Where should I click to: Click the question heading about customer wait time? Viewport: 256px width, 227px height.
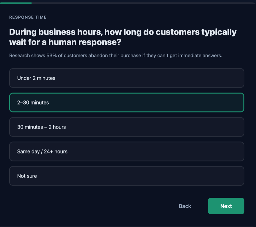point(123,37)
